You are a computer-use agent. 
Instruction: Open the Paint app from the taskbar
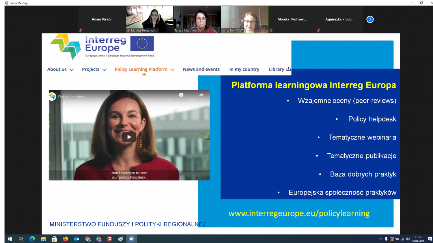tap(120, 239)
